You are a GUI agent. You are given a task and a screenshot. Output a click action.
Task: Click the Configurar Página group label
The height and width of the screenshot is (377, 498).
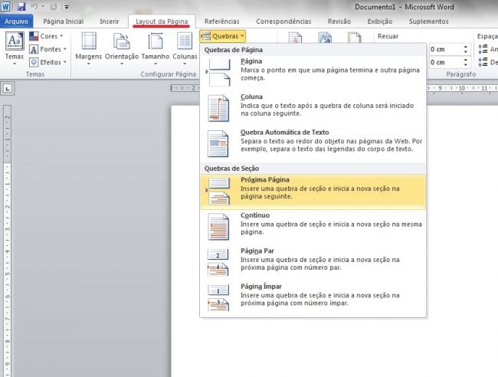tap(169, 74)
